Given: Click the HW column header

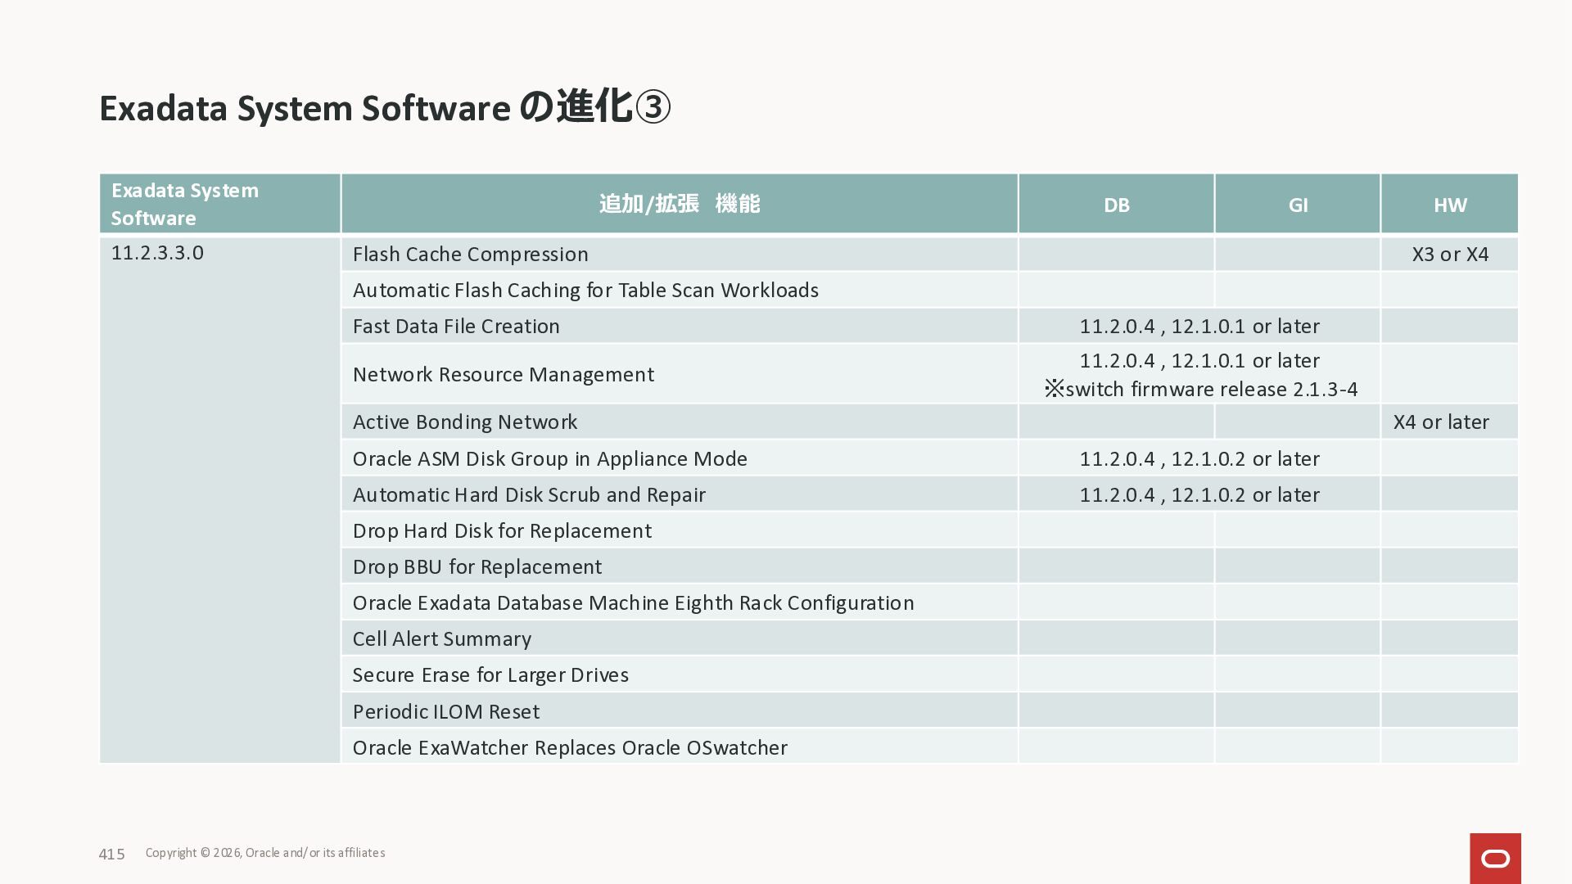Looking at the screenshot, I should click(1449, 205).
